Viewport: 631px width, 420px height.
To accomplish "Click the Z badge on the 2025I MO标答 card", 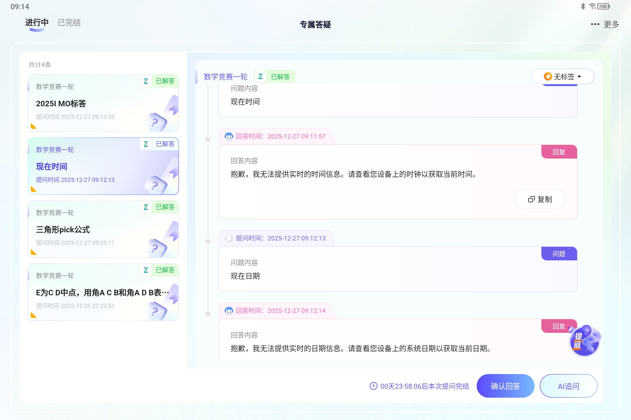I will coord(146,81).
